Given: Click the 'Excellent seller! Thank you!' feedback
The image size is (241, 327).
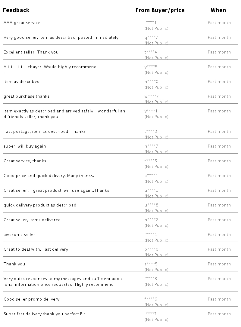Looking at the screenshot, I should 32,52.
